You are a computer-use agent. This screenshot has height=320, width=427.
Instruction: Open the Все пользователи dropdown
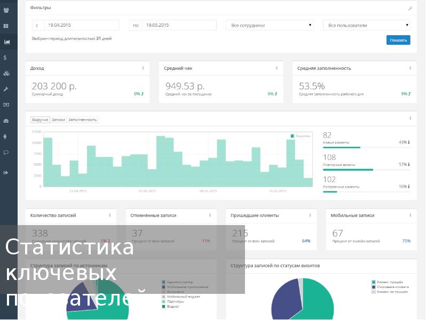coord(367,25)
